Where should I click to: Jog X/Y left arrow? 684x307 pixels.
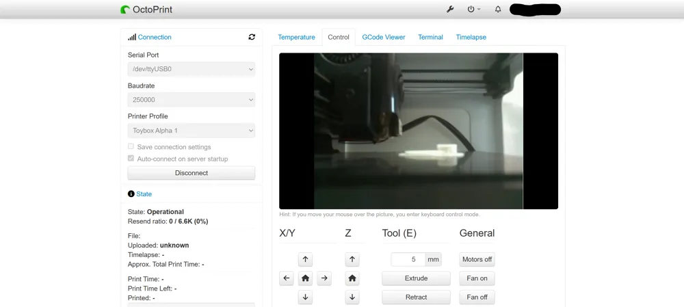286,278
